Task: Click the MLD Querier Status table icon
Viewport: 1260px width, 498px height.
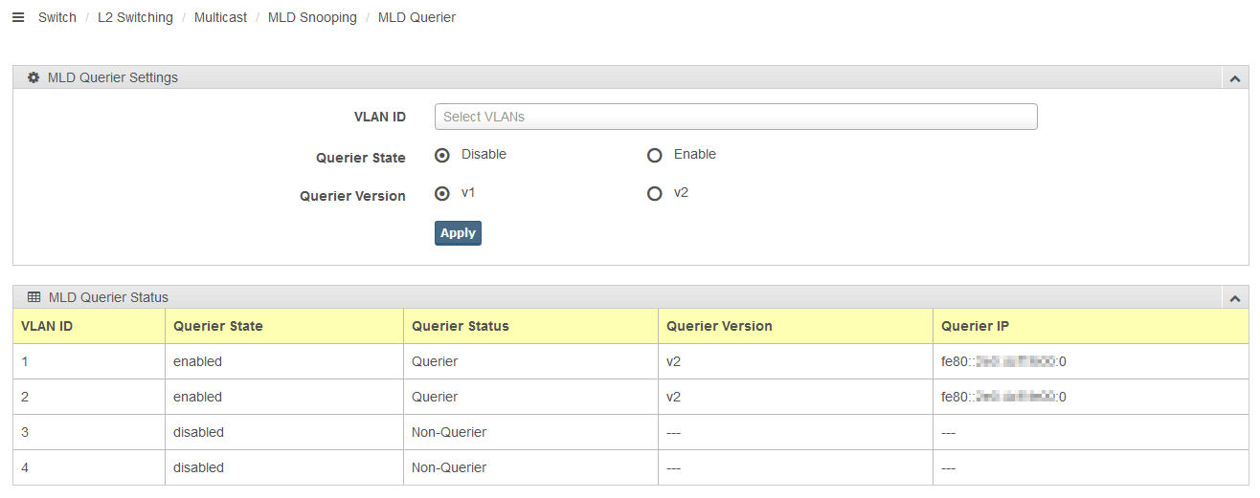Action: click(34, 297)
